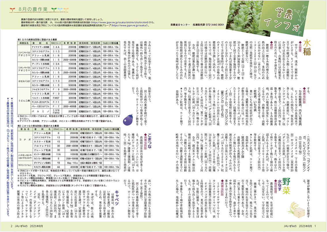Click the red sprout icon before 8月の農作業
Screen dimensions: 327x232
[12, 10]
